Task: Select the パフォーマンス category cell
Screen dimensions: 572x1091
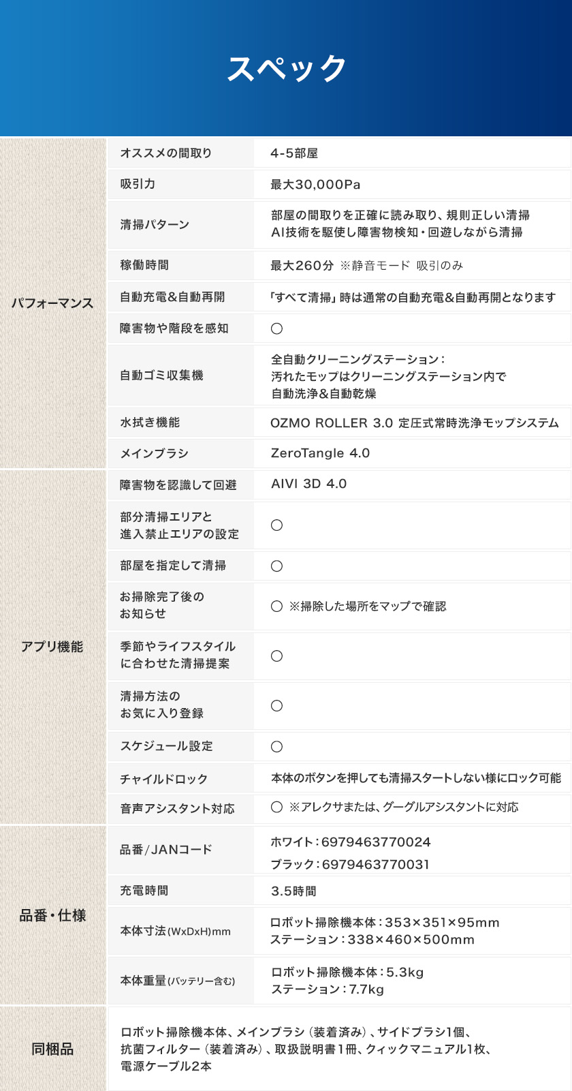Action: coord(52,303)
